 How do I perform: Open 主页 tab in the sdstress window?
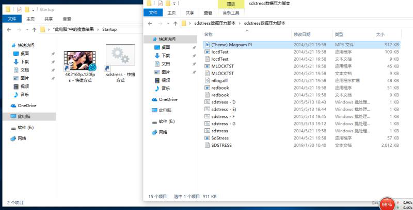[x=171, y=12]
